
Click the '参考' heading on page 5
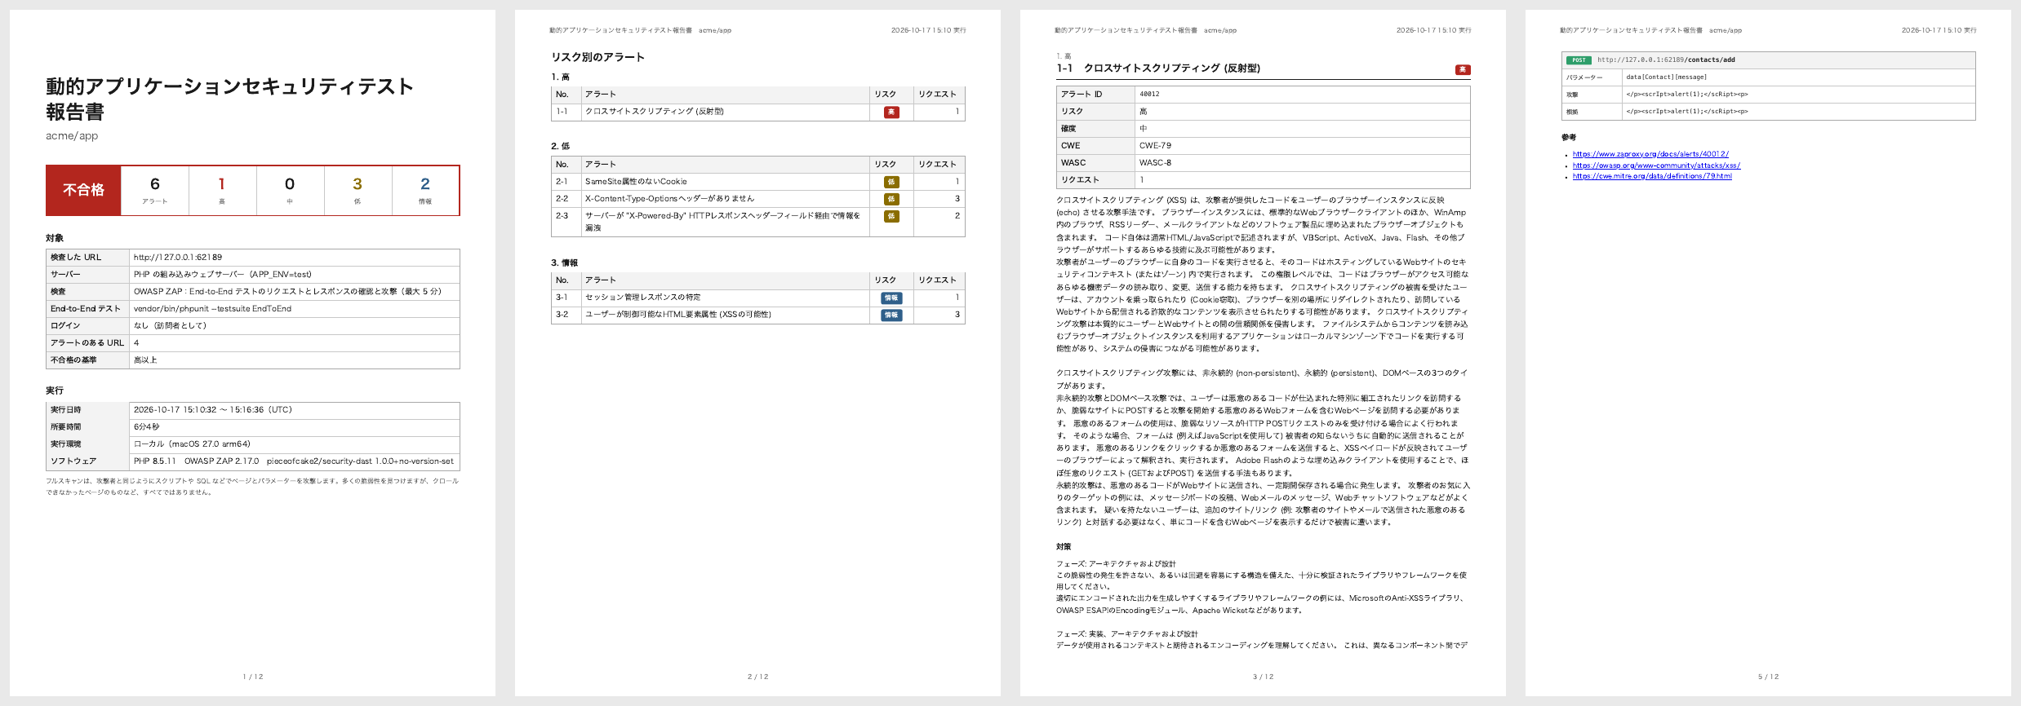click(1569, 138)
